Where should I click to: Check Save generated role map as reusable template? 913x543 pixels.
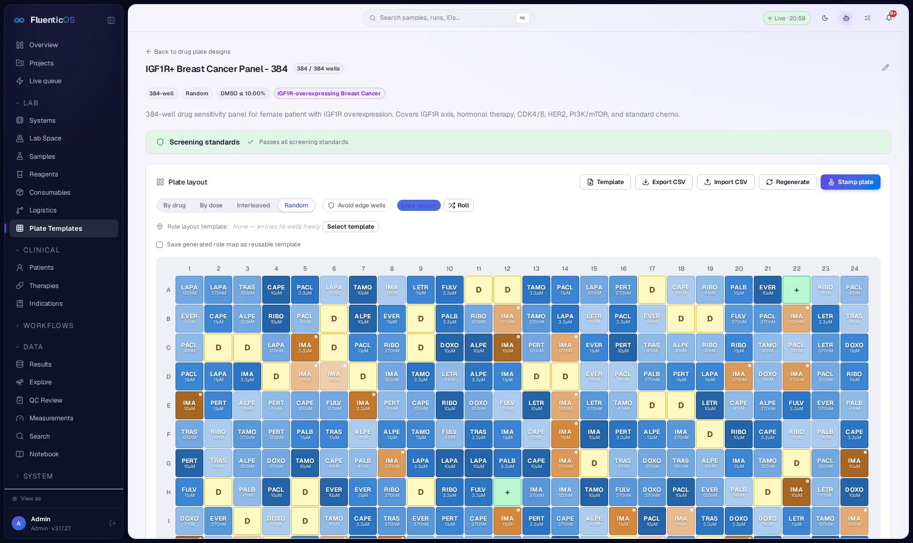(x=159, y=244)
